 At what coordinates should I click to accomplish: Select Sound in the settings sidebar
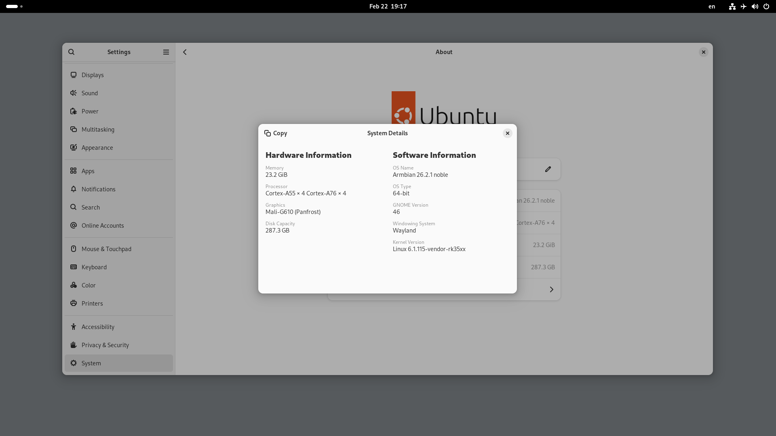[x=90, y=93]
